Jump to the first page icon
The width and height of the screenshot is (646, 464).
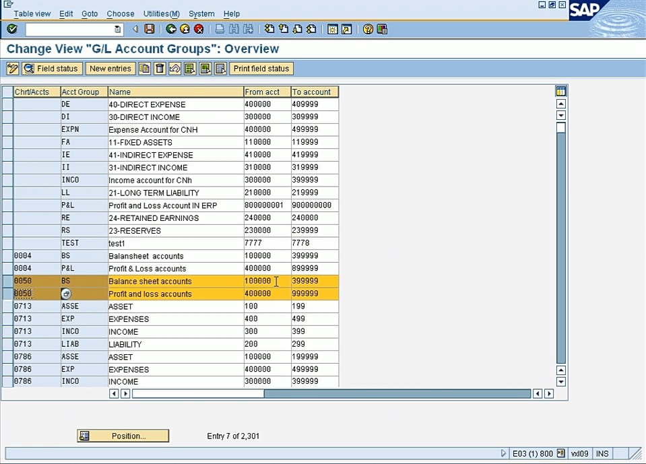coord(269,29)
